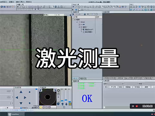Open the blue gear settings icon
This screenshot has width=155, height=116.
coord(2,7)
